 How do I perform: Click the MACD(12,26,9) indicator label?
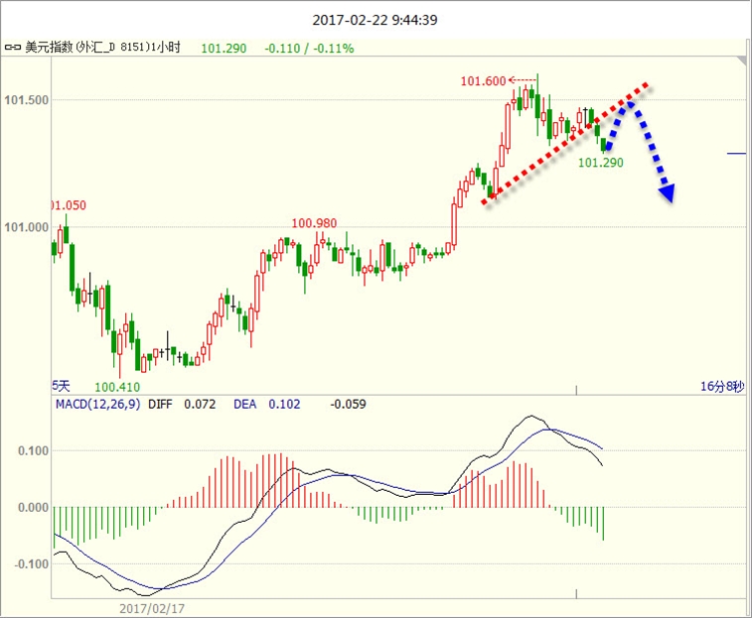(x=97, y=404)
